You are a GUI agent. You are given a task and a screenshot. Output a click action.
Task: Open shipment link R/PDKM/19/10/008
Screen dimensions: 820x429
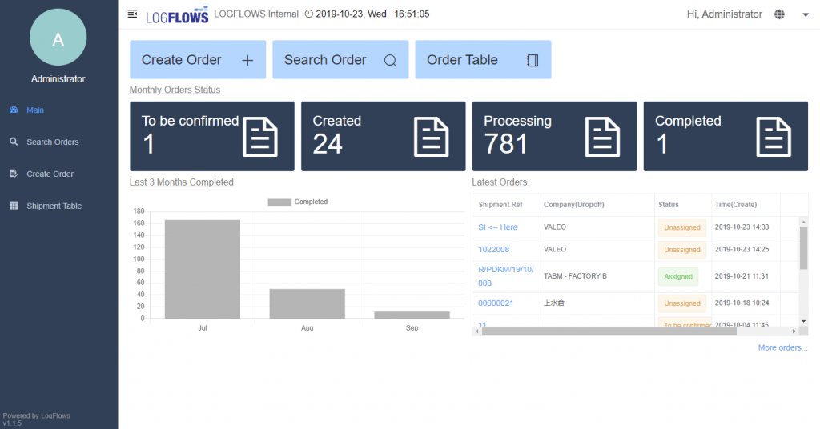(506, 276)
